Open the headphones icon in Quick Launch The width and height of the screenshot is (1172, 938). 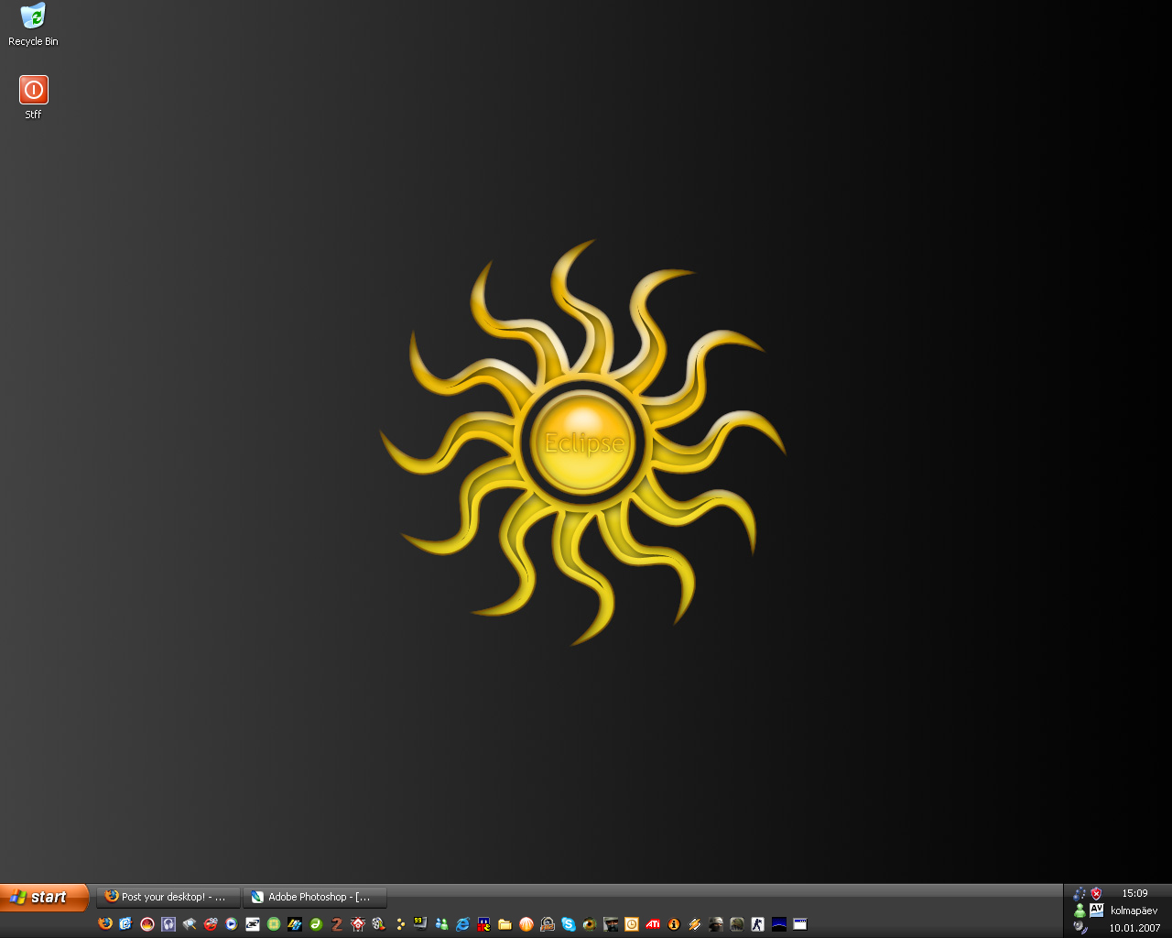tap(168, 924)
